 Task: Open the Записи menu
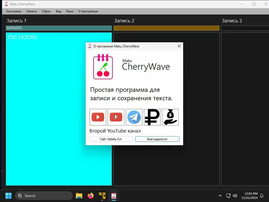[x=32, y=11]
